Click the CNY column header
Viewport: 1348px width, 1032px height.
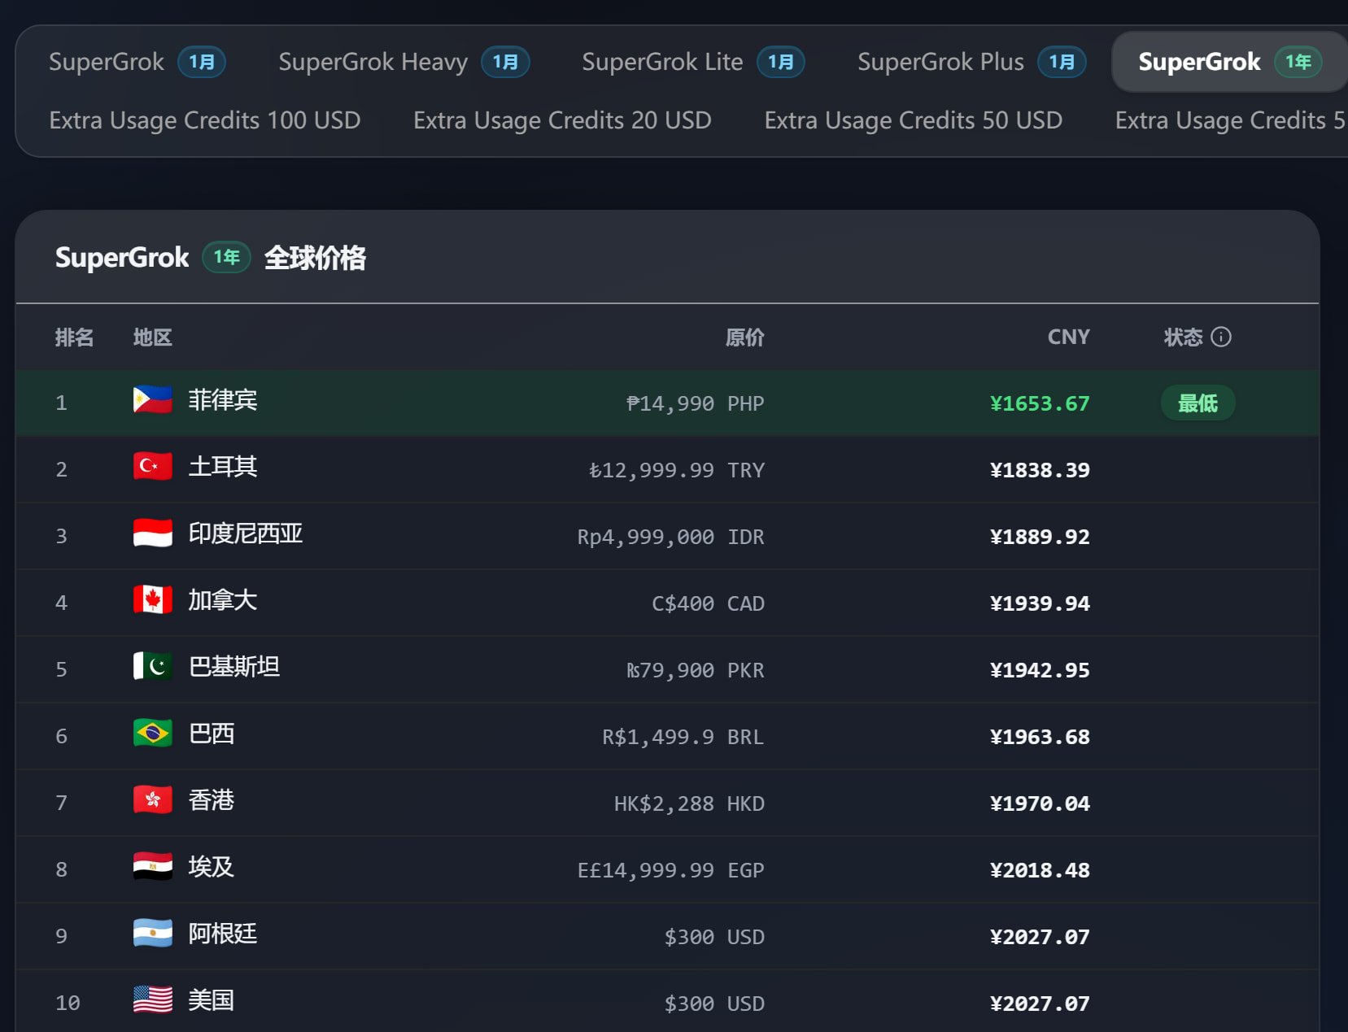(1069, 337)
